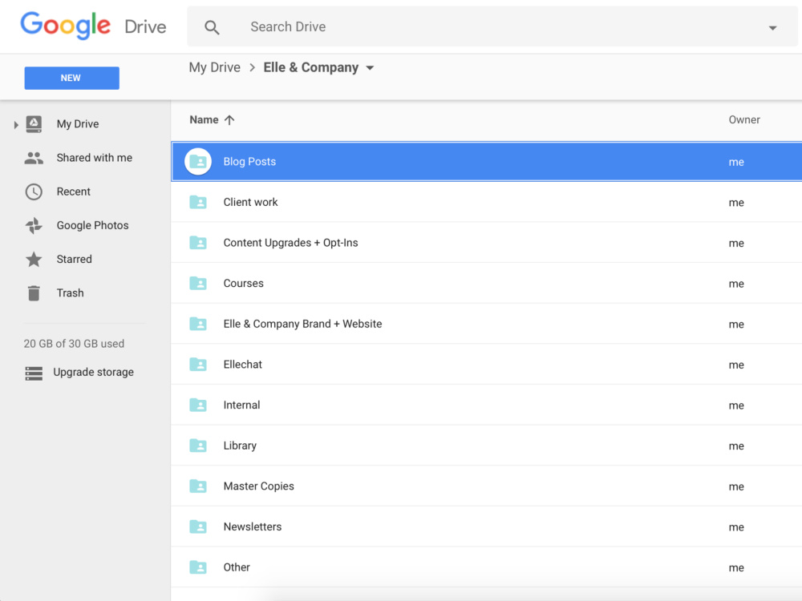Select the Other folder name
Image resolution: width=802 pixels, height=601 pixels.
coord(237,567)
